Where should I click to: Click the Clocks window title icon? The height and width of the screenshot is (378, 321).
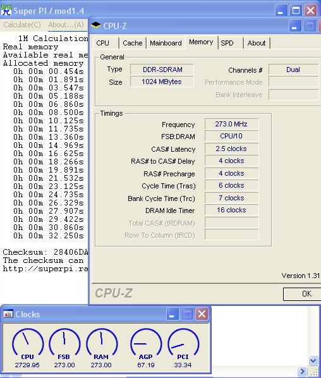pos(8,314)
